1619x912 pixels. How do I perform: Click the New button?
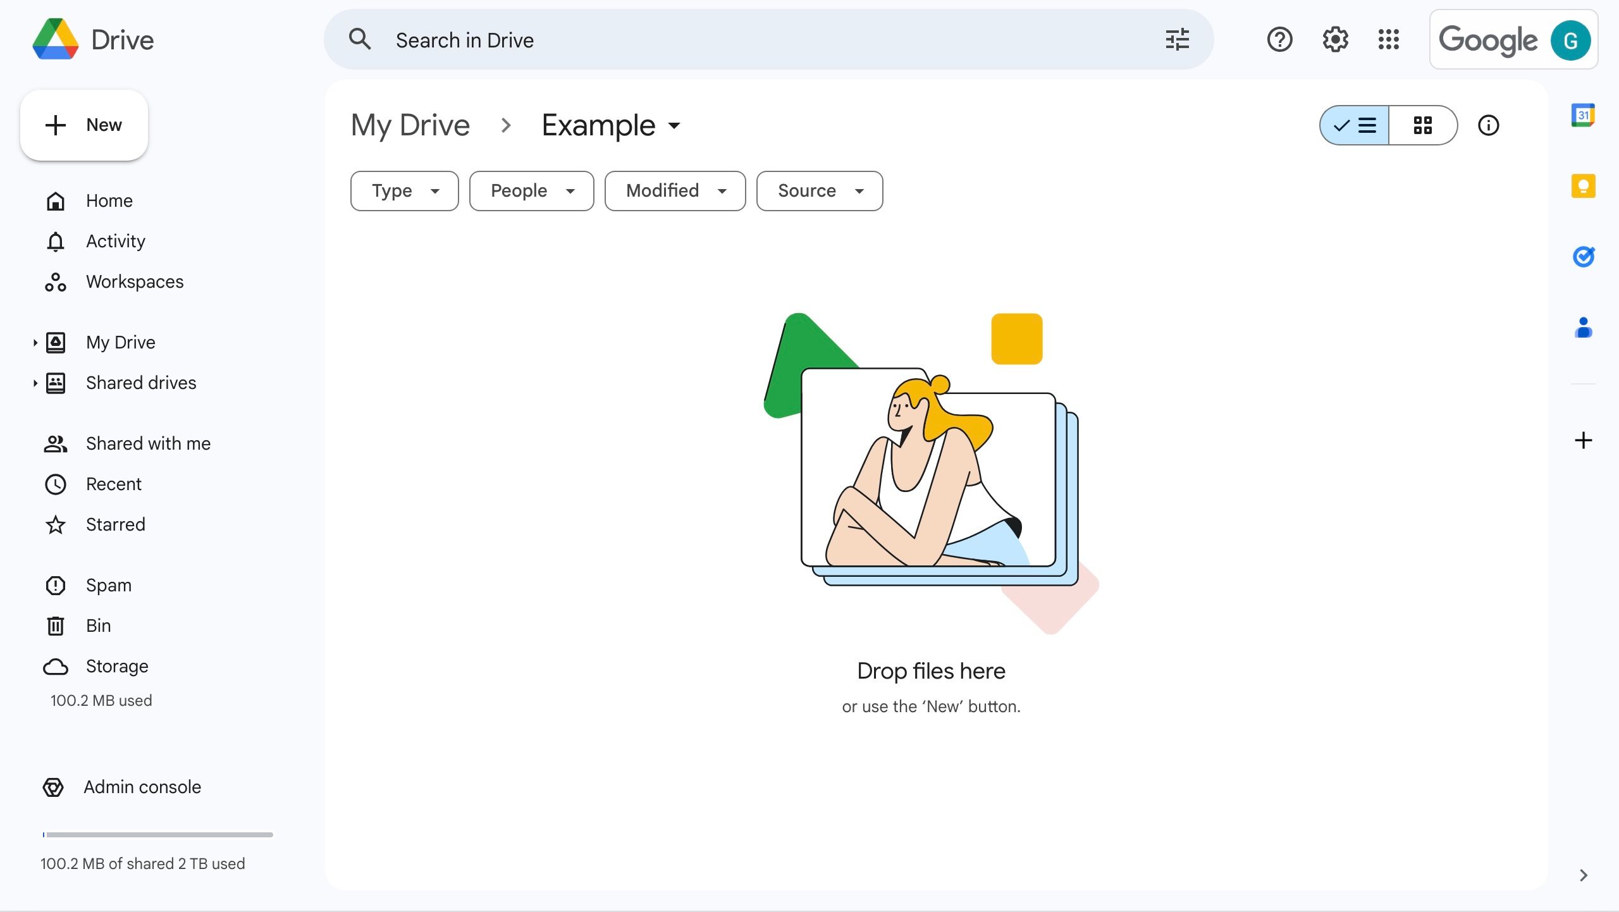click(84, 125)
